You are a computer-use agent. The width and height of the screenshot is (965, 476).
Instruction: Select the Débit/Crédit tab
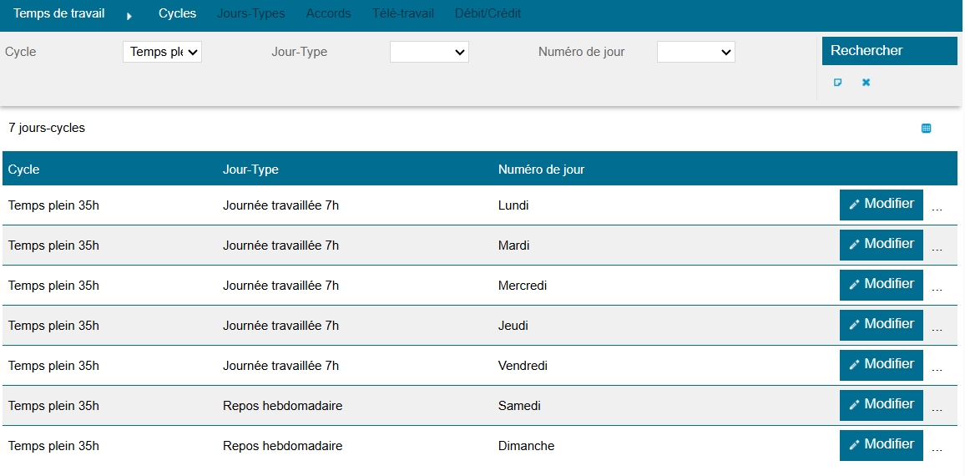[x=488, y=13]
